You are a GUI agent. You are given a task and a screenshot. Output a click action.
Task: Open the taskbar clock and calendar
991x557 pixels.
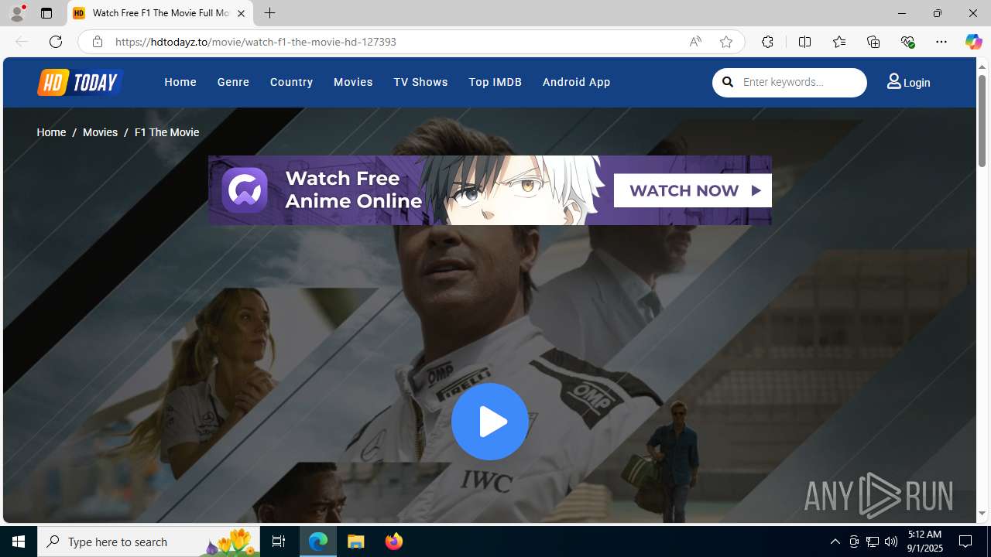click(924, 542)
